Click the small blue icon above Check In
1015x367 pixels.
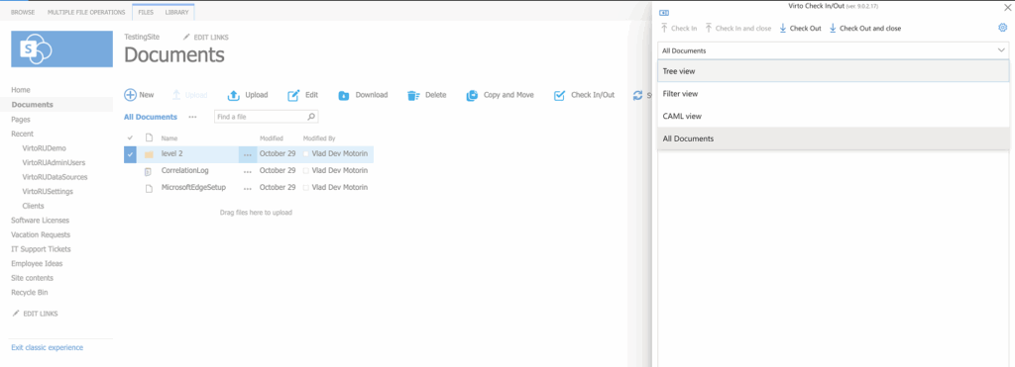point(663,13)
